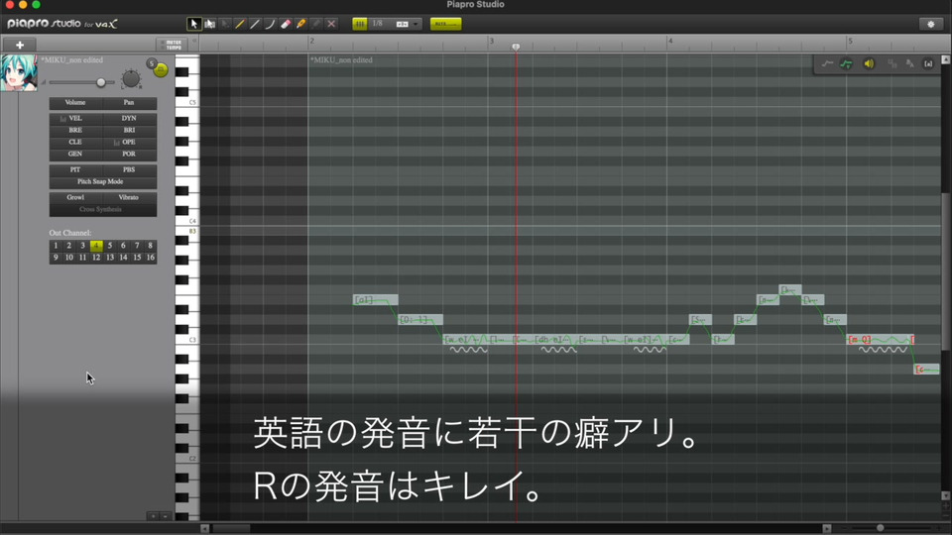This screenshot has height=535, width=952.
Task: Open settings with the gear icon
Action: [931, 24]
